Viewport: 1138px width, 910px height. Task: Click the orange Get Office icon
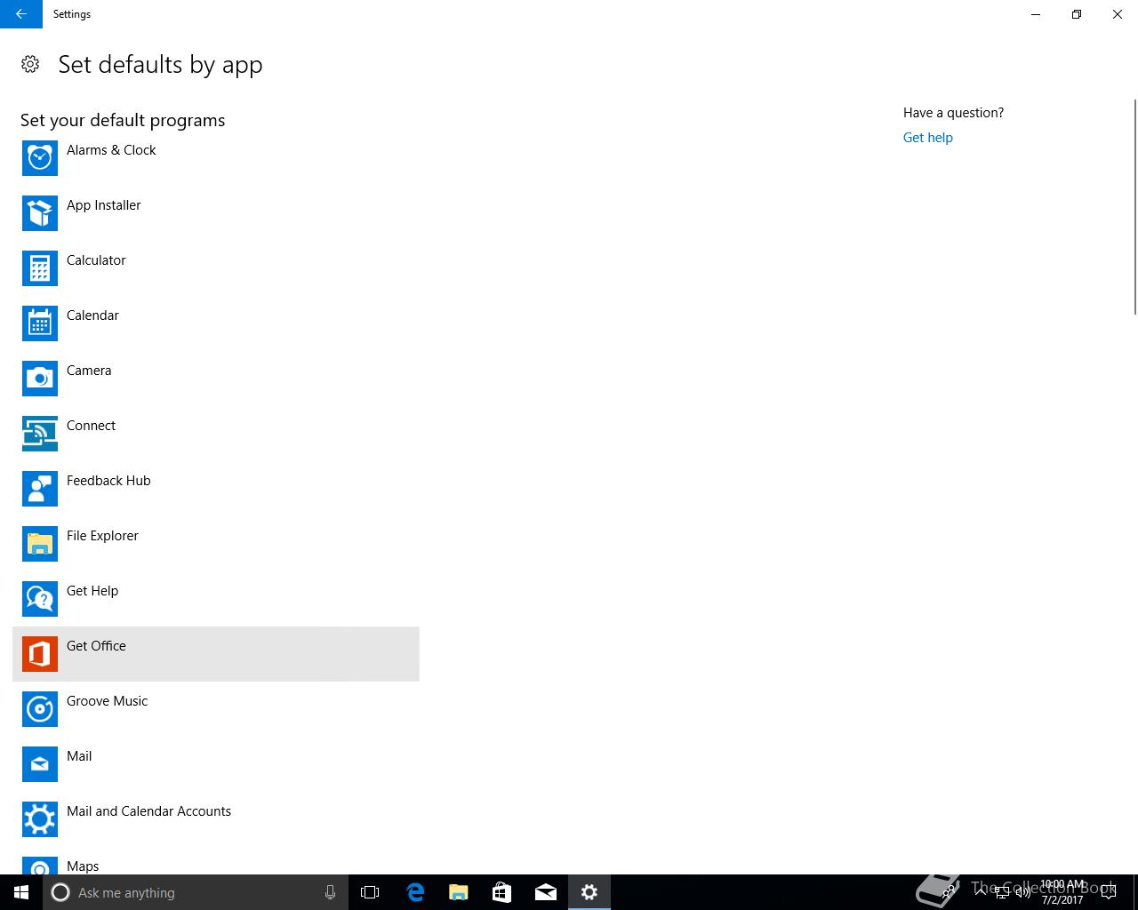[x=40, y=654]
